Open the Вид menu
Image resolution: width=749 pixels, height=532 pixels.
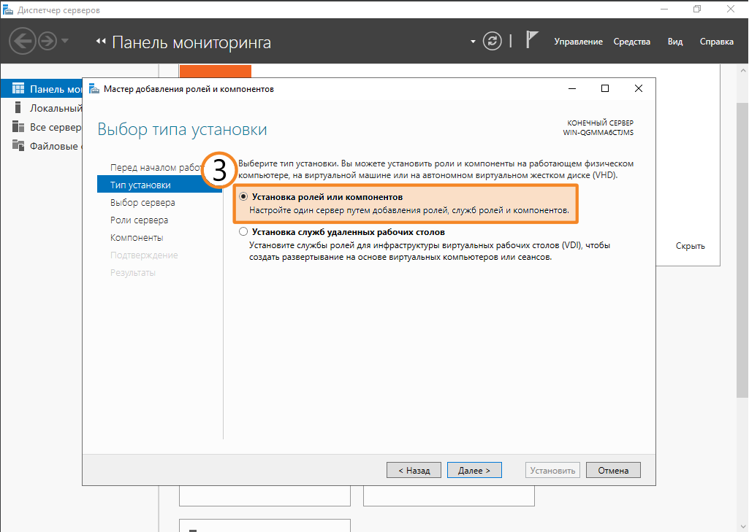tap(674, 42)
